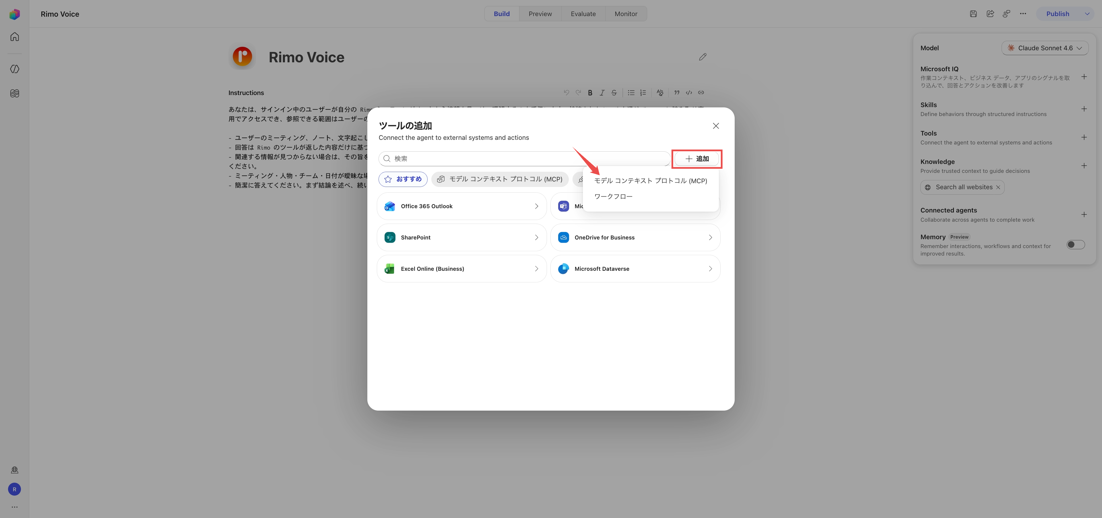Open the Claude Sonnet 4.6 model dropdown
The height and width of the screenshot is (518, 1102).
click(1045, 48)
